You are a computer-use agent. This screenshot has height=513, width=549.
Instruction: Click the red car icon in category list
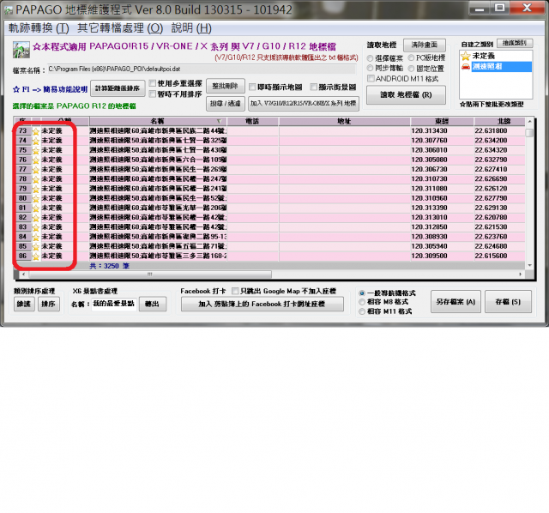(465, 66)
